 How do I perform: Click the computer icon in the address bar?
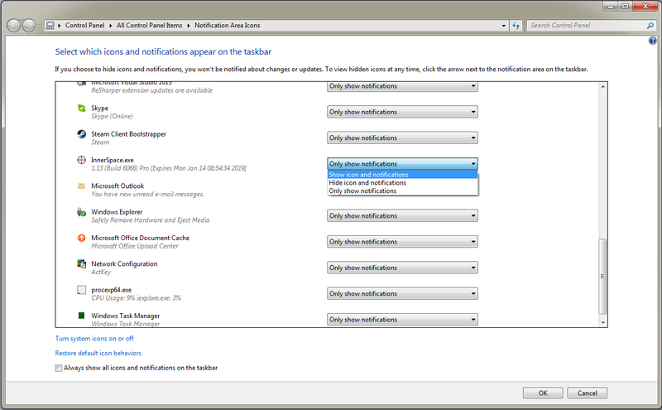(x=50, y=26)
